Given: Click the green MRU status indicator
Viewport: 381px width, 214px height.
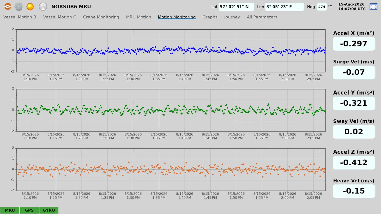Looking at the screenshot, I should click(10, 210).
